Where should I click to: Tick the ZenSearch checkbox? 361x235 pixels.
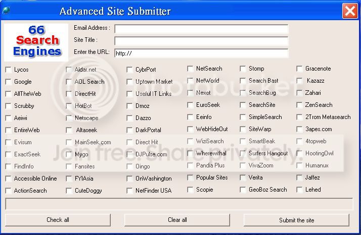pyautogui.click(x=299, y=105)
